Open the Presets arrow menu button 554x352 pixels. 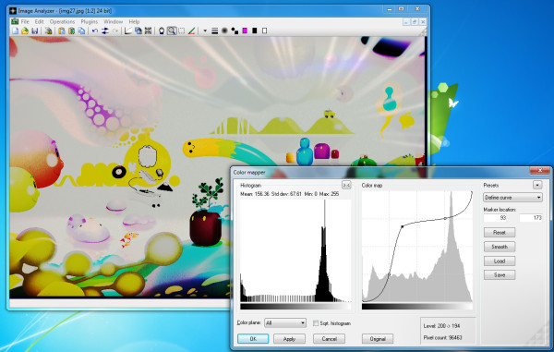537,185
